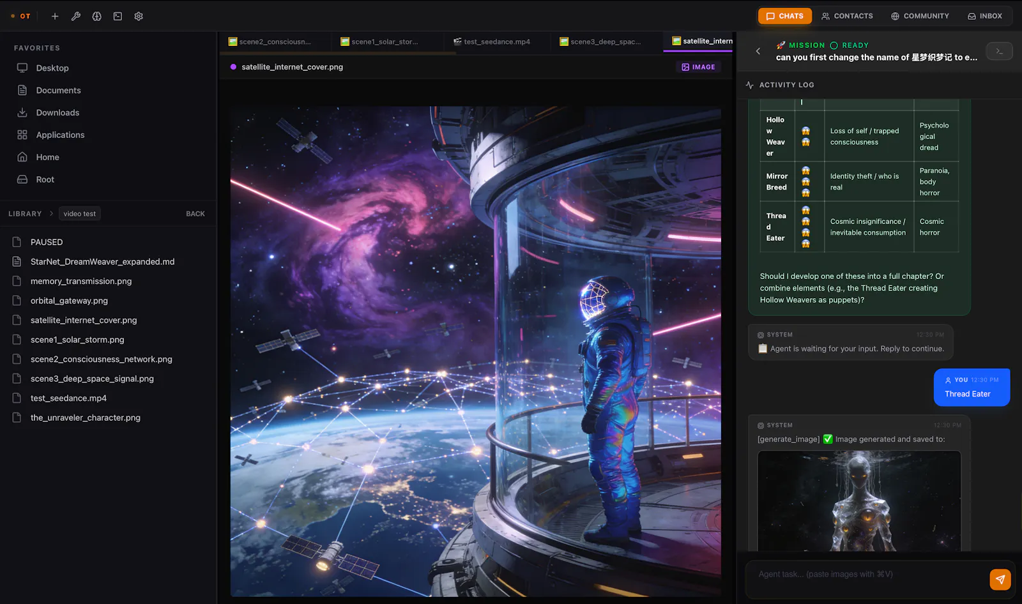
Task: Open the Community tab
Action: pos(920,16)
